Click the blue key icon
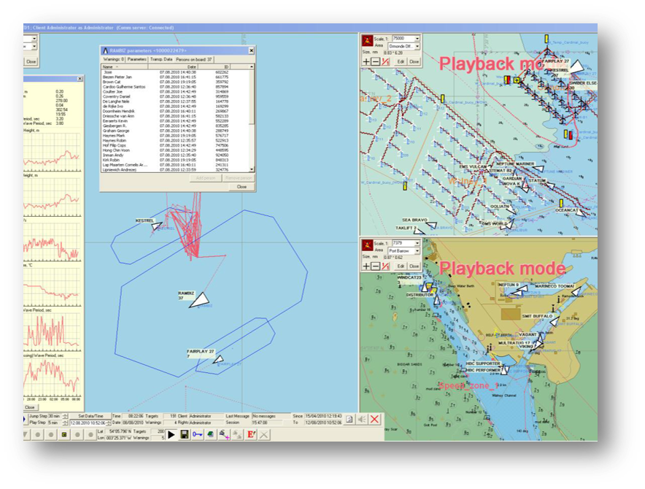The width and height of the screenshot is (645, 489). point(198,435)
